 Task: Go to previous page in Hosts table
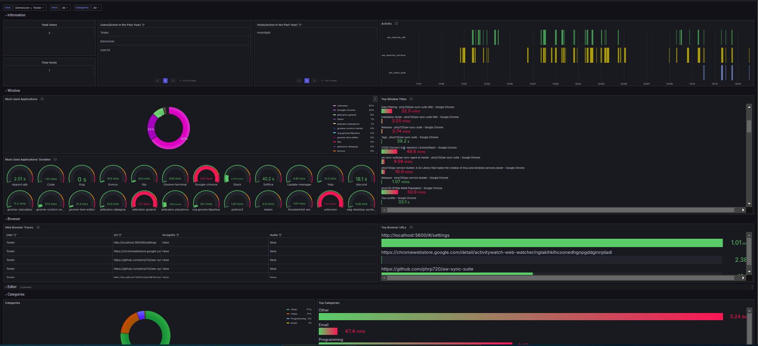[x=299, y=81]
